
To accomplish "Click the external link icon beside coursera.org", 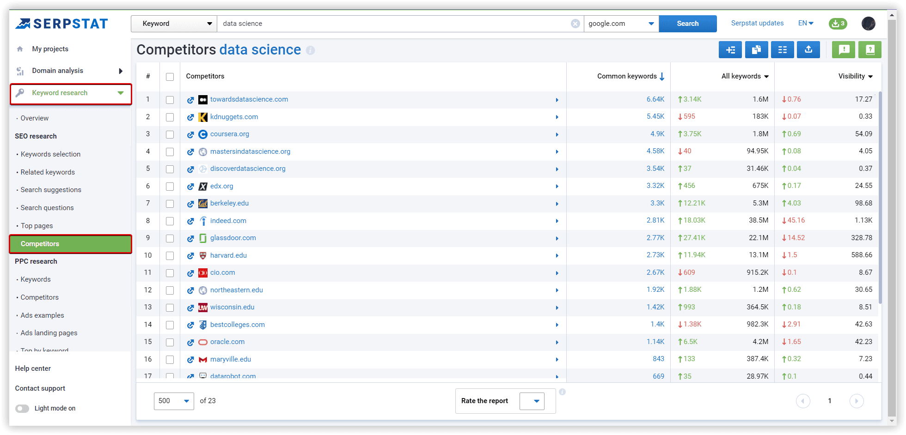I will click(190, 134).
